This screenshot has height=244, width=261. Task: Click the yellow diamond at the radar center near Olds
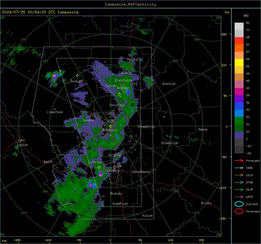(110, 126)
